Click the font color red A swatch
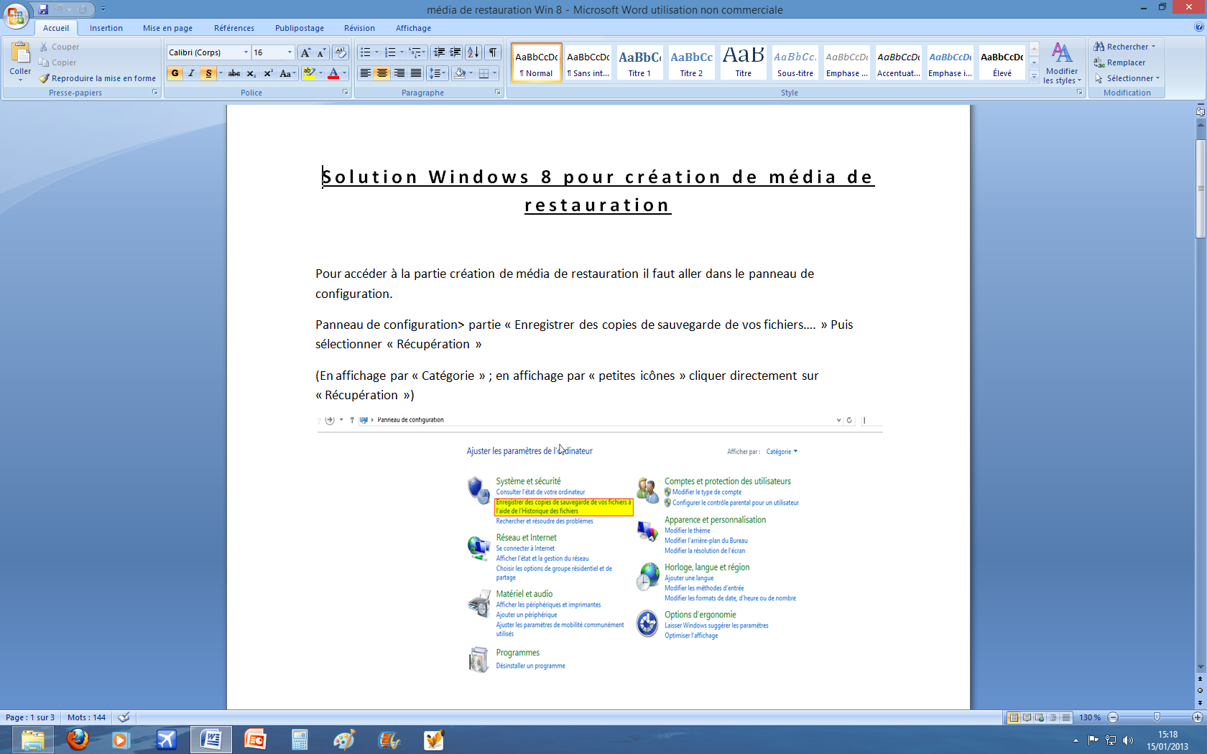 coord(333,73)
